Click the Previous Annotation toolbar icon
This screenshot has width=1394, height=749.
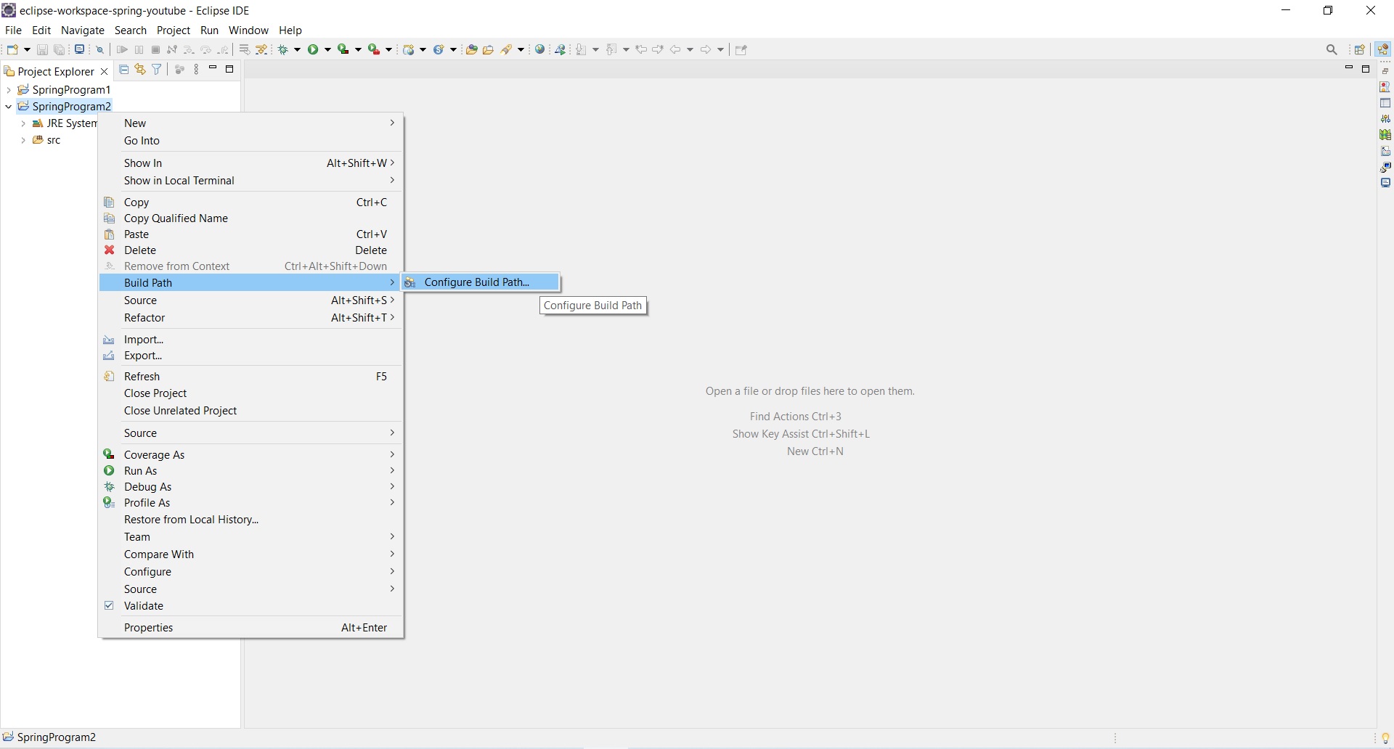(613, 50)
